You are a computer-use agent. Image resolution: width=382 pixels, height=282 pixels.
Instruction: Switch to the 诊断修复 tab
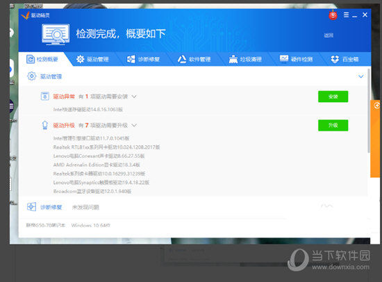(143, 59)
